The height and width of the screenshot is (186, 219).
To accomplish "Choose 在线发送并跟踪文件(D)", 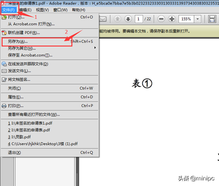I will coord(49,64).
